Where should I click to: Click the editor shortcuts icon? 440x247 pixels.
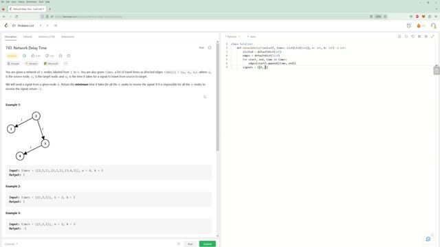click(419, 36)
